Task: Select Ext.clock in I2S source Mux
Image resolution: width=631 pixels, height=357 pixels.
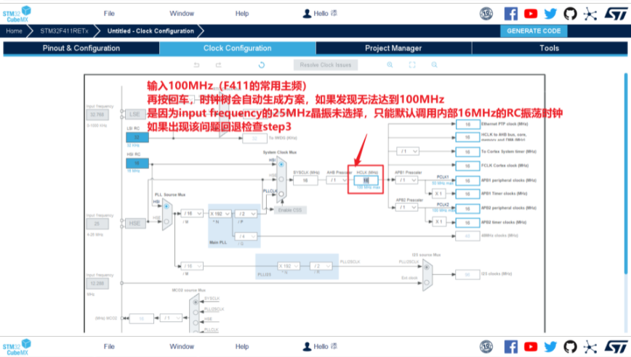Action: pos(427,282)
